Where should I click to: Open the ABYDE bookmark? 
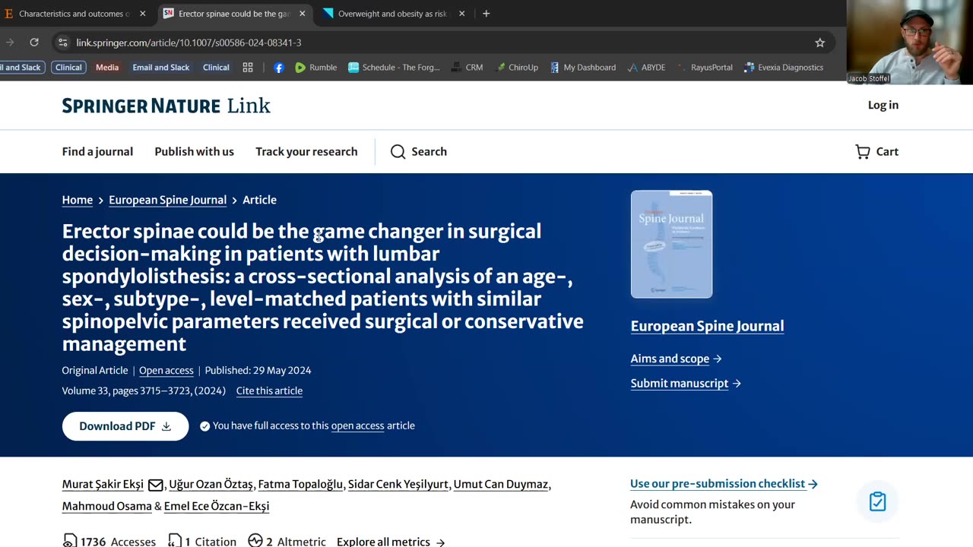[646, 68]
